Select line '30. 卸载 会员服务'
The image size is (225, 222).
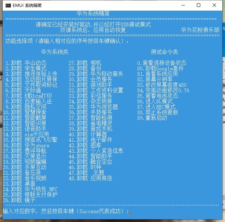click(x=91, y=79)
